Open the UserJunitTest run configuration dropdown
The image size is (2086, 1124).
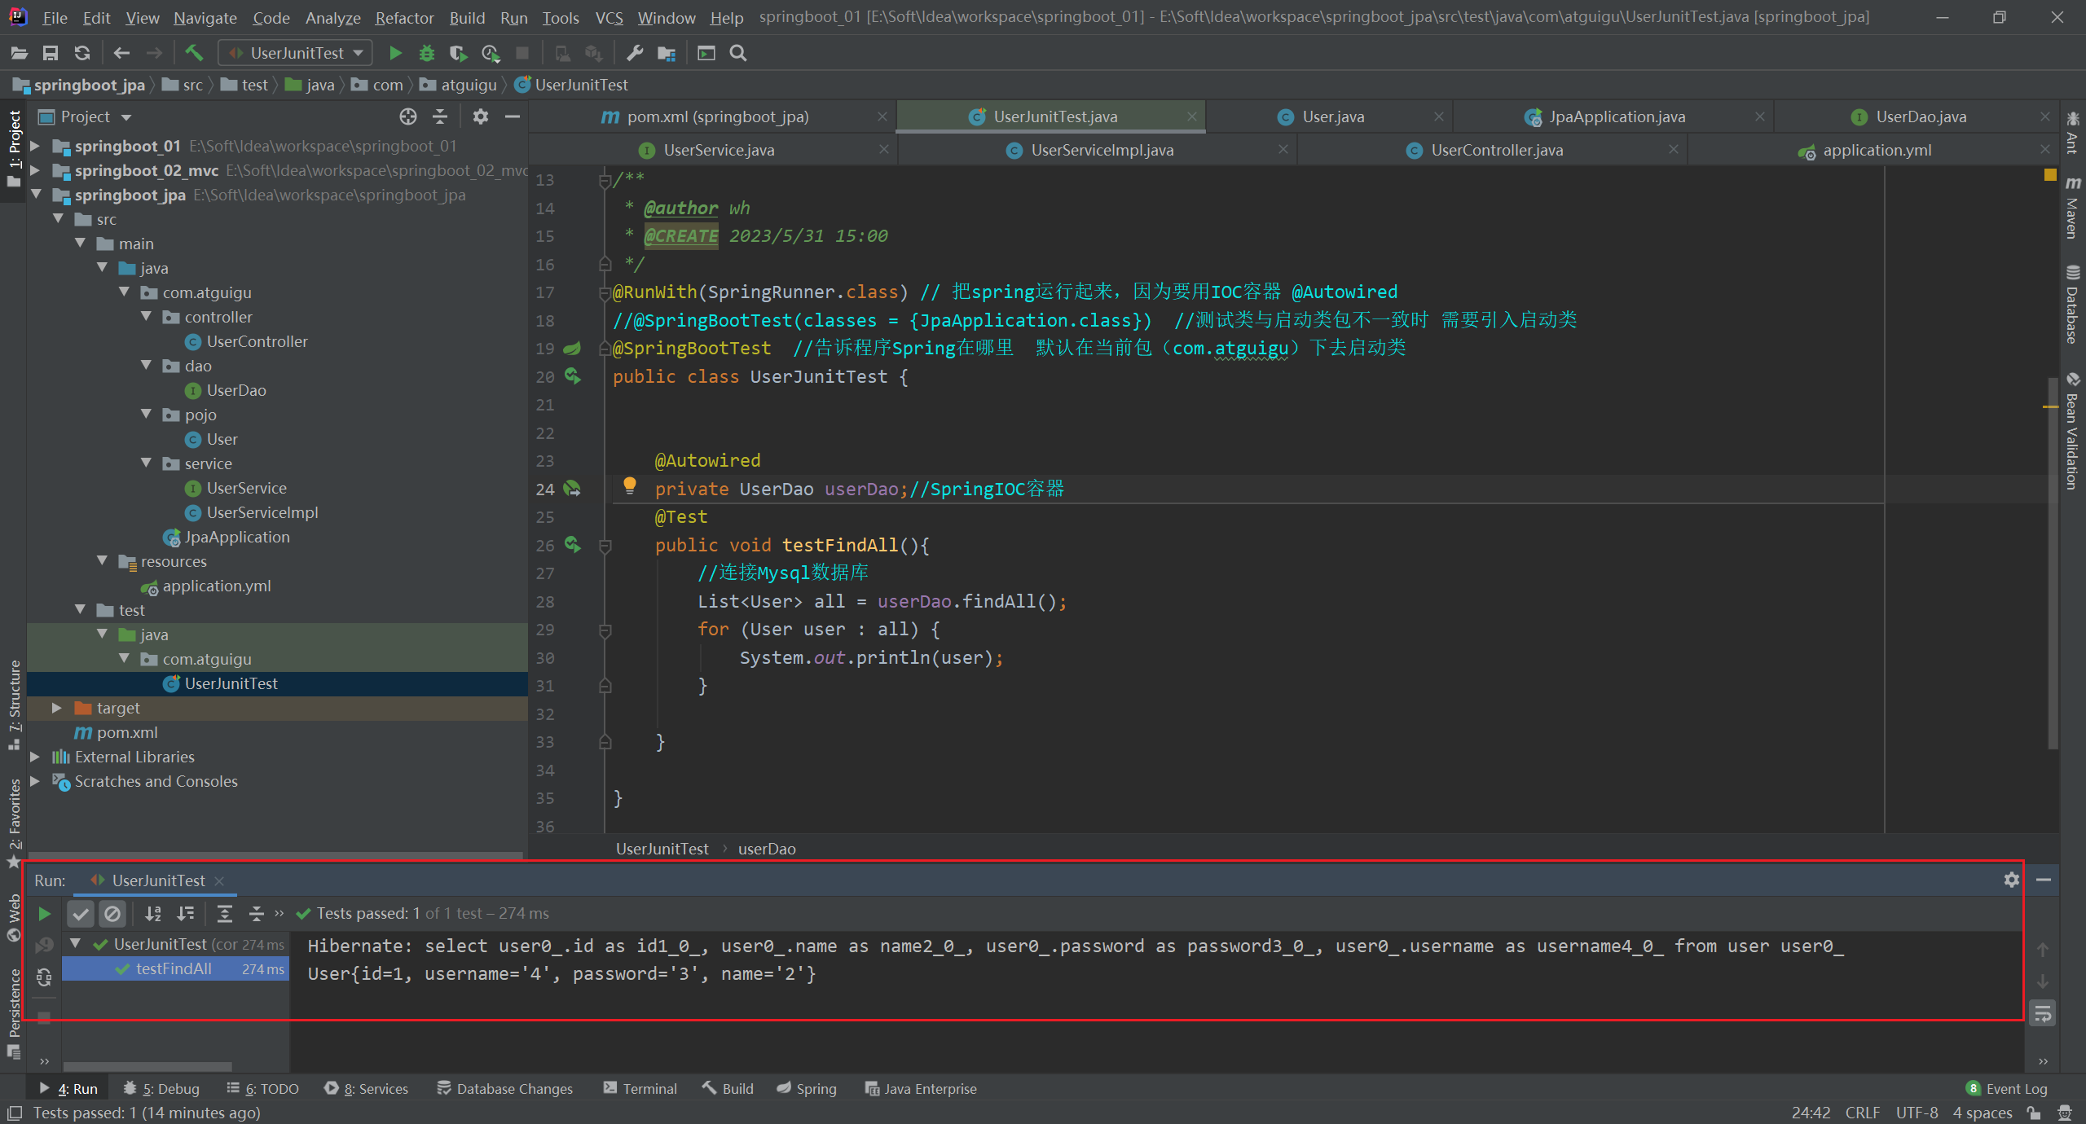[x=295, y=53]
